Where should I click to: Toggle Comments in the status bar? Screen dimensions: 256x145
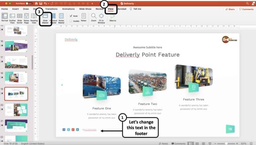click(x=178, y=144)
